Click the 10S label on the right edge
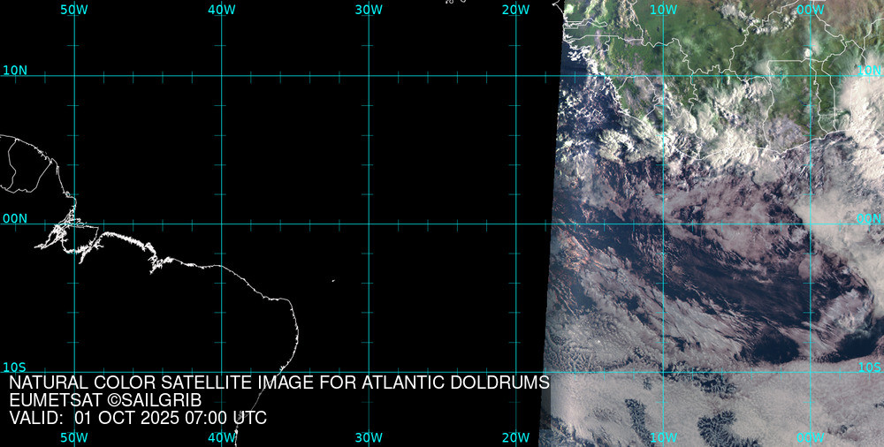Image resolution: width=884 pixels, height=447 pixels. coord(870,367)
